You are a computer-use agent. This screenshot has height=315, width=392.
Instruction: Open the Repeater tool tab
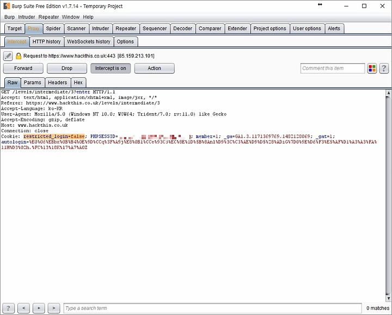126,28
